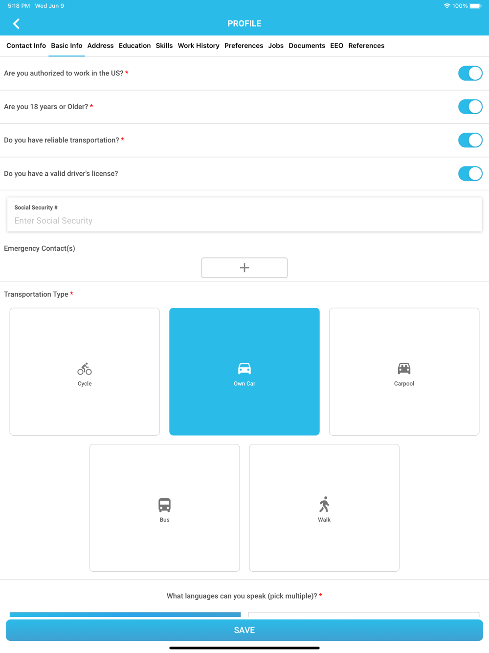Focus the Social Security number field

tap(244, 215)
